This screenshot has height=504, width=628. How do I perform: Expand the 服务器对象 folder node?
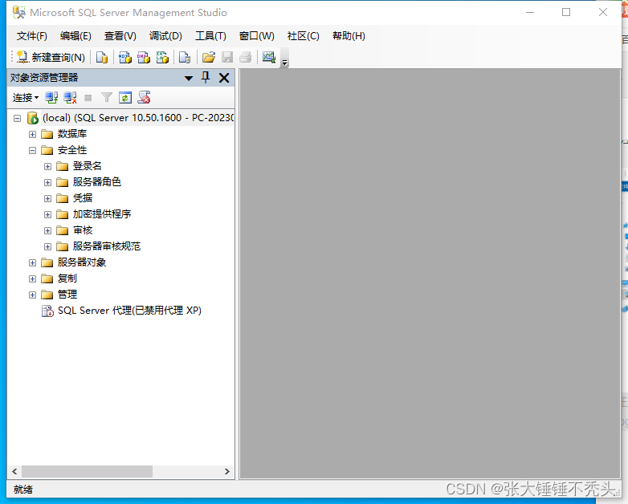point(32,262)
